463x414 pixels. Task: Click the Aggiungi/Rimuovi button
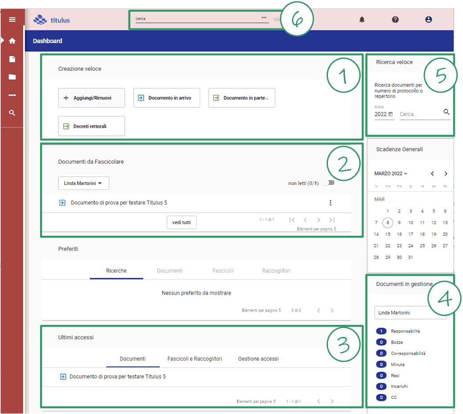91,98
